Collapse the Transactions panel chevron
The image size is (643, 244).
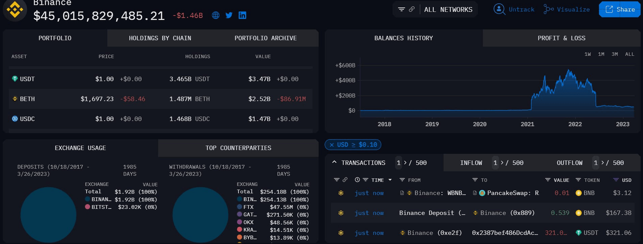pyautogui.click(x=334, y=163)
